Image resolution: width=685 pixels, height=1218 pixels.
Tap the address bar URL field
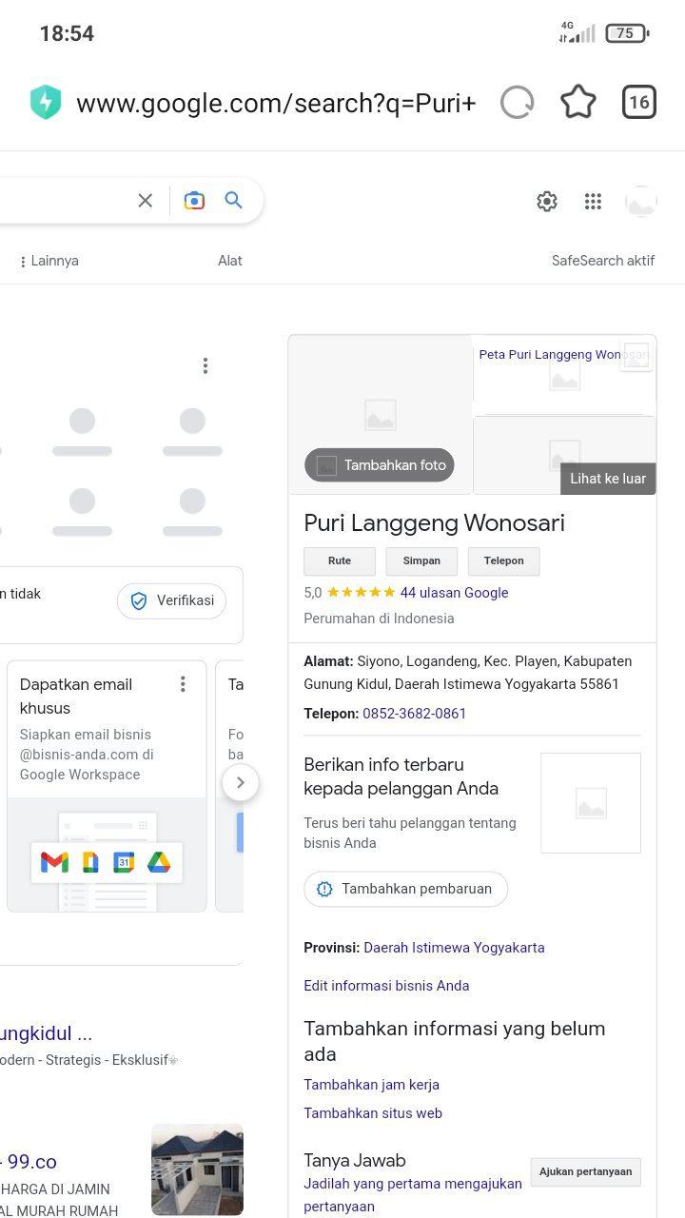[x=276, y=103]
